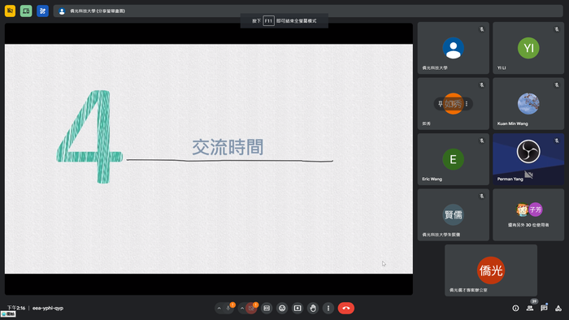
Task: Expand video settings arrow beside camera
Action: pos(242,308)
